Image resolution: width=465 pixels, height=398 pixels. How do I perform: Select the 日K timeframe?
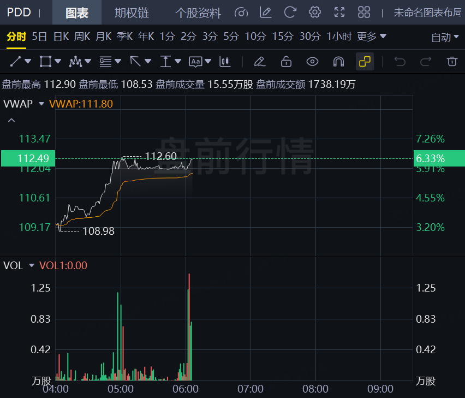(x=61, y=37)
